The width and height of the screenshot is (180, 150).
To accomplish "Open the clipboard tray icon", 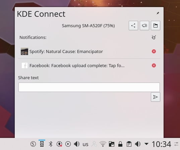I will (129, 144).
